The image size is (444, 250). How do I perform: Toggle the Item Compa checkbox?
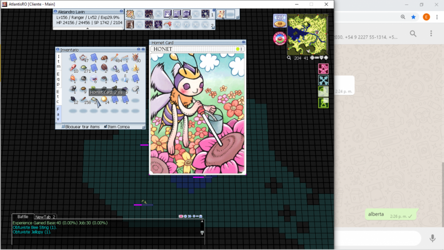106,127
